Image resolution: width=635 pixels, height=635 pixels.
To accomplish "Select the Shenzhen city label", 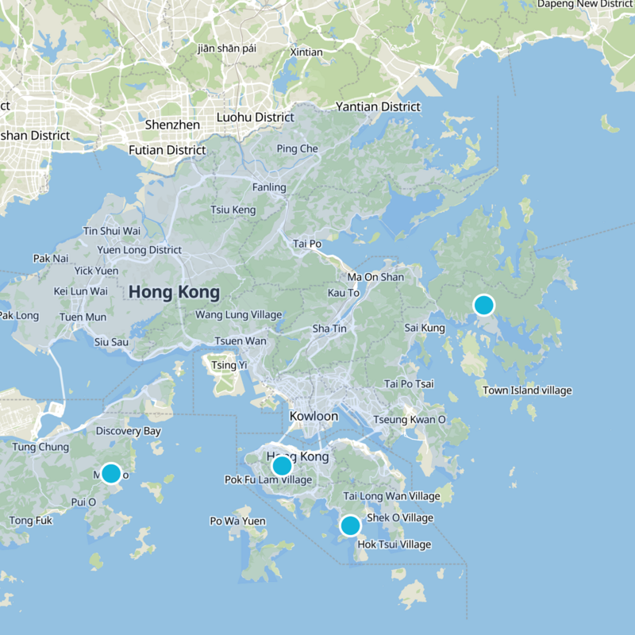I will pos(172,125).
